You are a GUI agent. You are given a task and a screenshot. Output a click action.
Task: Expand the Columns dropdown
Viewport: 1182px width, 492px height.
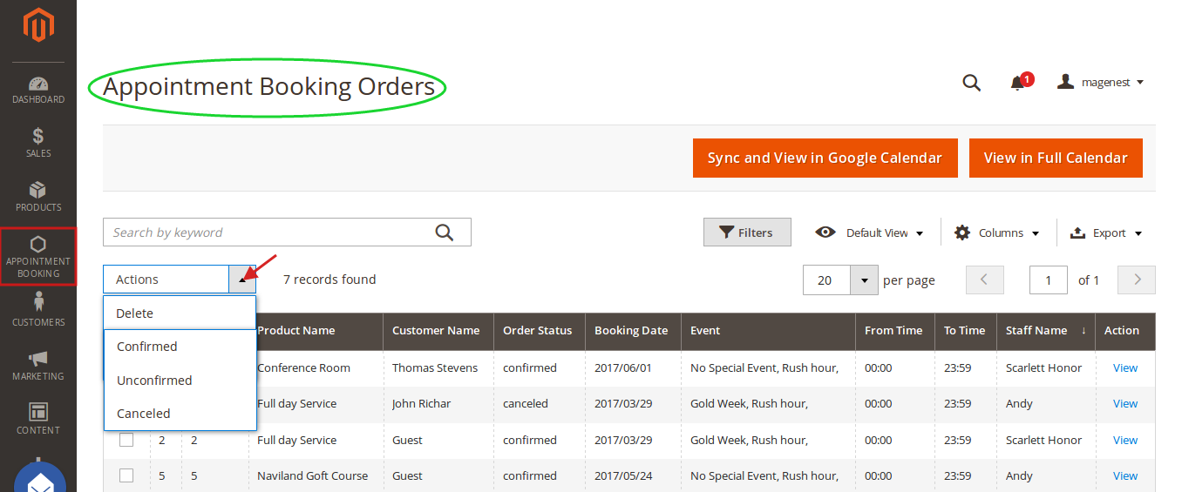coord(998,233)
